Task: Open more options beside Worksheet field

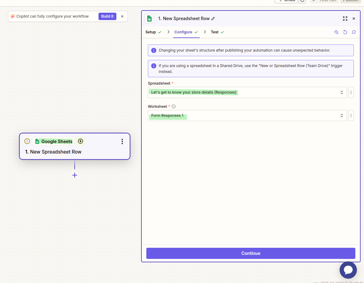Action: pyautogui.click(x=351, y=116)
